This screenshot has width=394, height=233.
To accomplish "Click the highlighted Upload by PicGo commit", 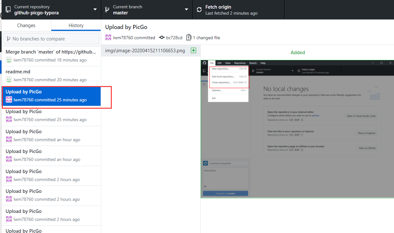I will coord(51,96).
